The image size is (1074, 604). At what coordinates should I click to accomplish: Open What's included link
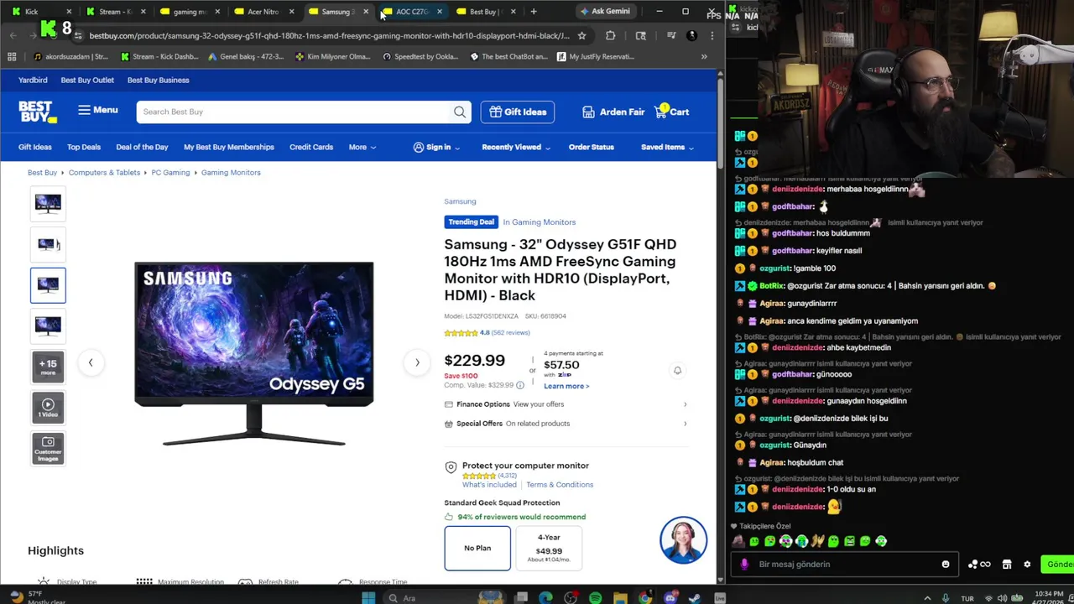pos(489,485)
